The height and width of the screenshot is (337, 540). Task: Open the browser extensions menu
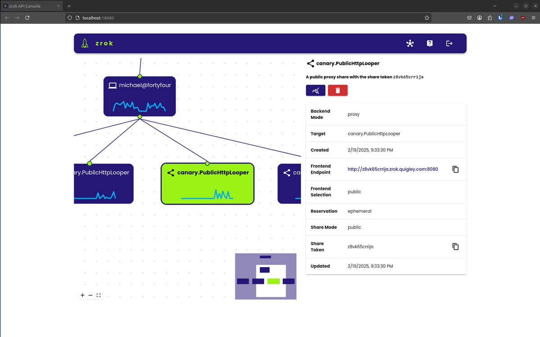490,18
